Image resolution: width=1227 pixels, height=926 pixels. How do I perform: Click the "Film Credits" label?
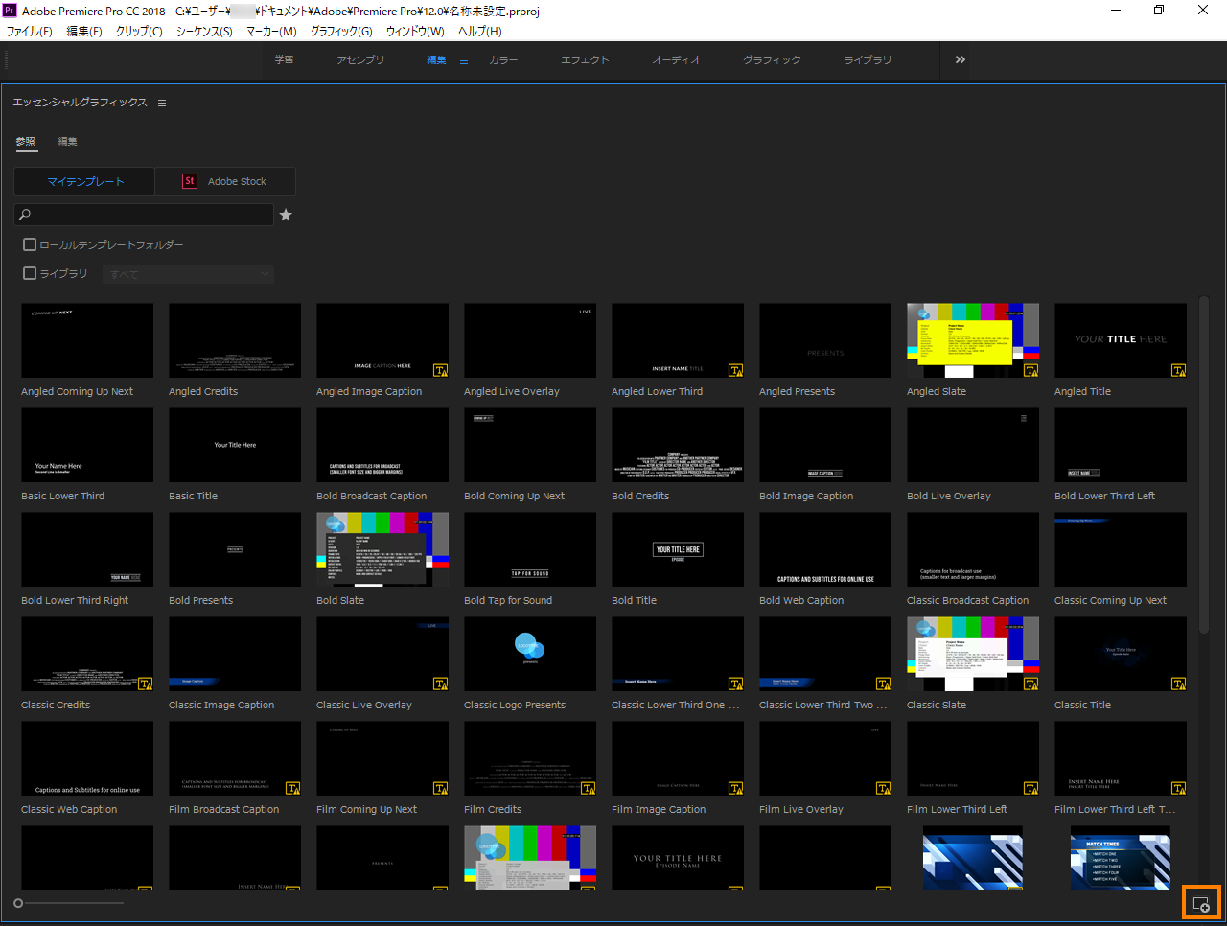coord(493,809)
